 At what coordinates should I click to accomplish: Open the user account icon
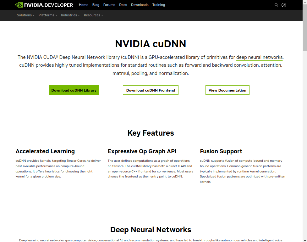(x=284, y=5)
